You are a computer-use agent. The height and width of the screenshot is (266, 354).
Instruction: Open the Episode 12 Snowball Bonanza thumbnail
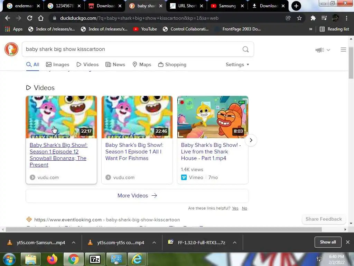(62, 117)
